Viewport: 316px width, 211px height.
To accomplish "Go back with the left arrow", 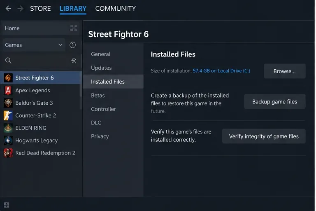I will (x=8, y=9).
